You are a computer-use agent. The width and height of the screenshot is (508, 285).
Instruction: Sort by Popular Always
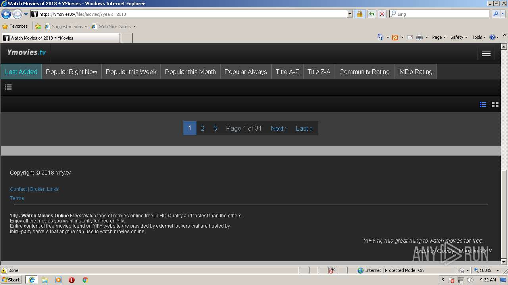click(246, 72)
